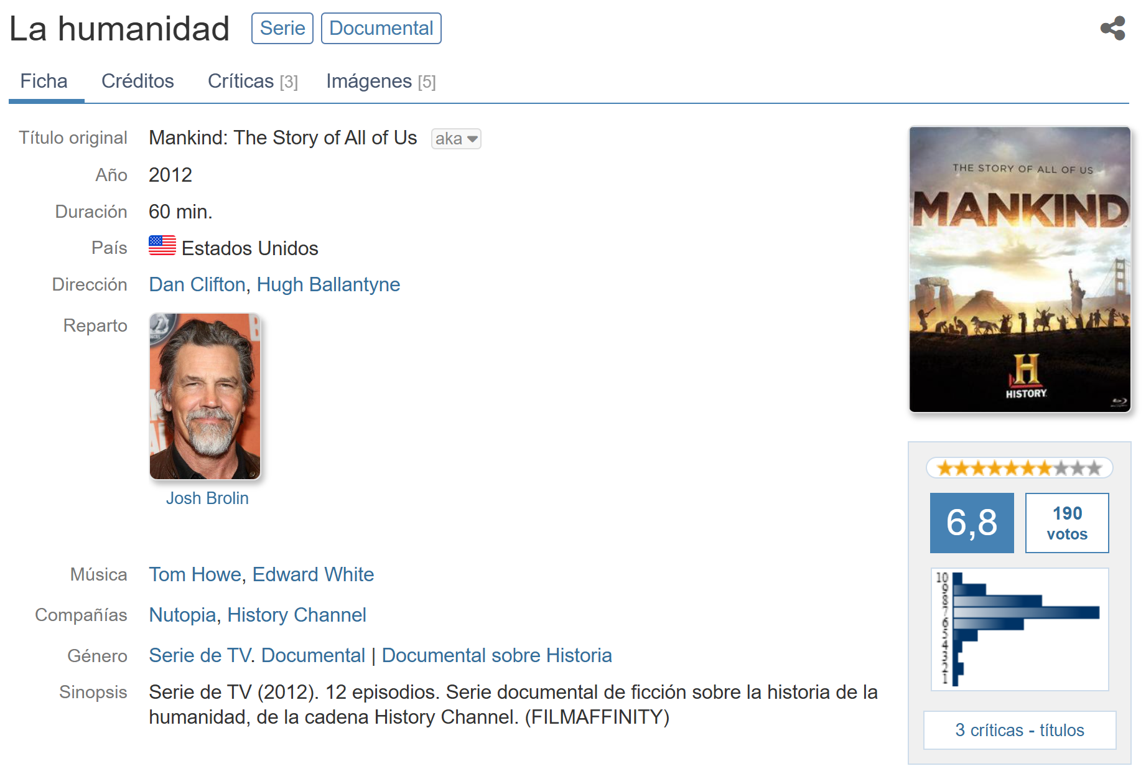
Task: Open the History Channel company link
Action: coord(296,615)
